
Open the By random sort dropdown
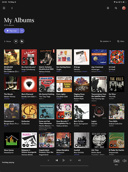coord(105,41)
